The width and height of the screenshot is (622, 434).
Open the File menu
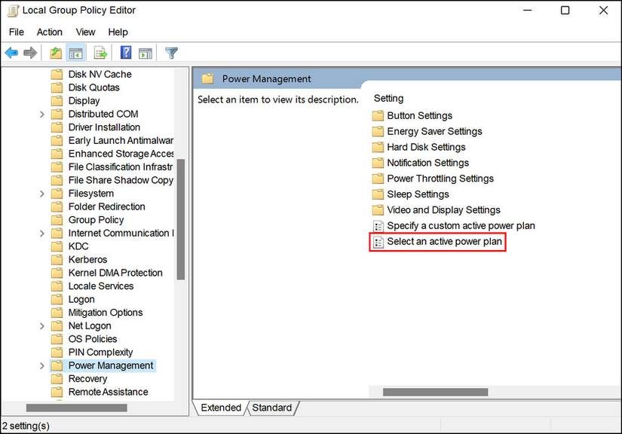[16, 32]
